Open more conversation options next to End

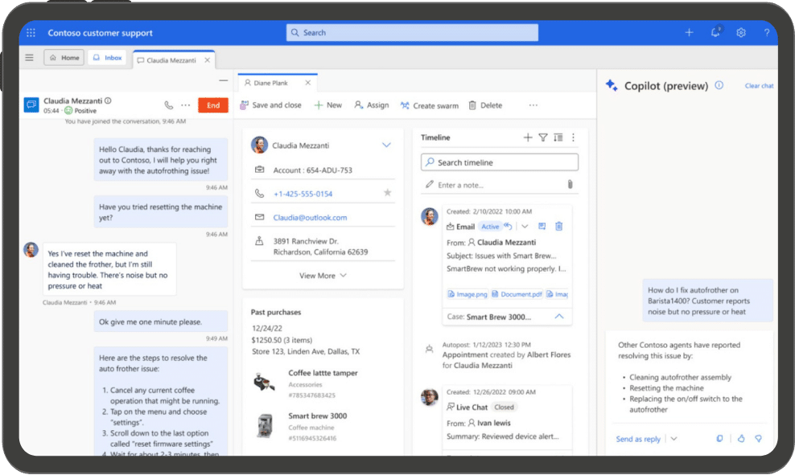pos(186,105)
